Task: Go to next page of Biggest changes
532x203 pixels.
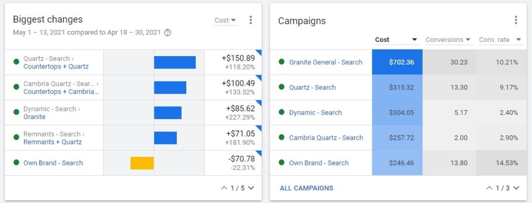Action: point(251,188)
